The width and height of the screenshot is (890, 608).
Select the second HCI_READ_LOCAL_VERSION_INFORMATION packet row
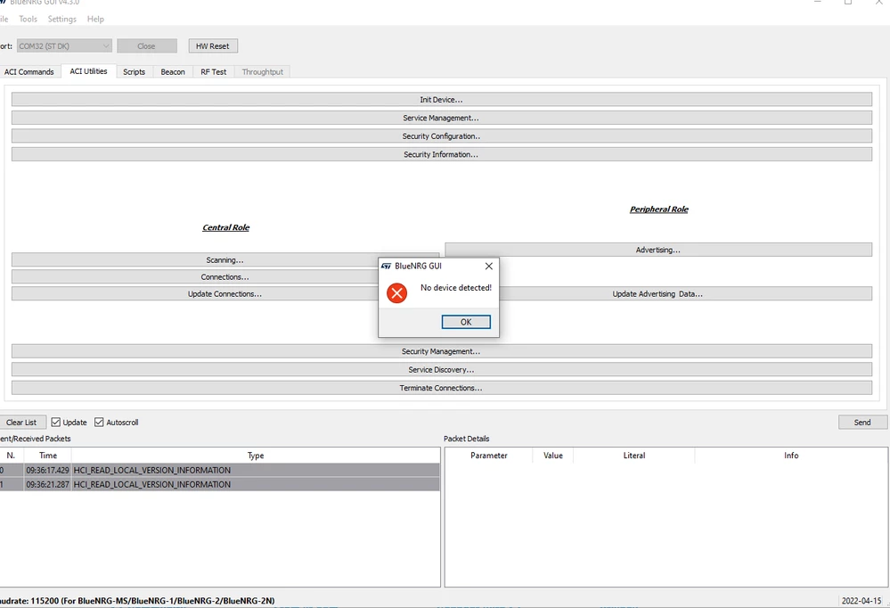[x=220, y=484]
